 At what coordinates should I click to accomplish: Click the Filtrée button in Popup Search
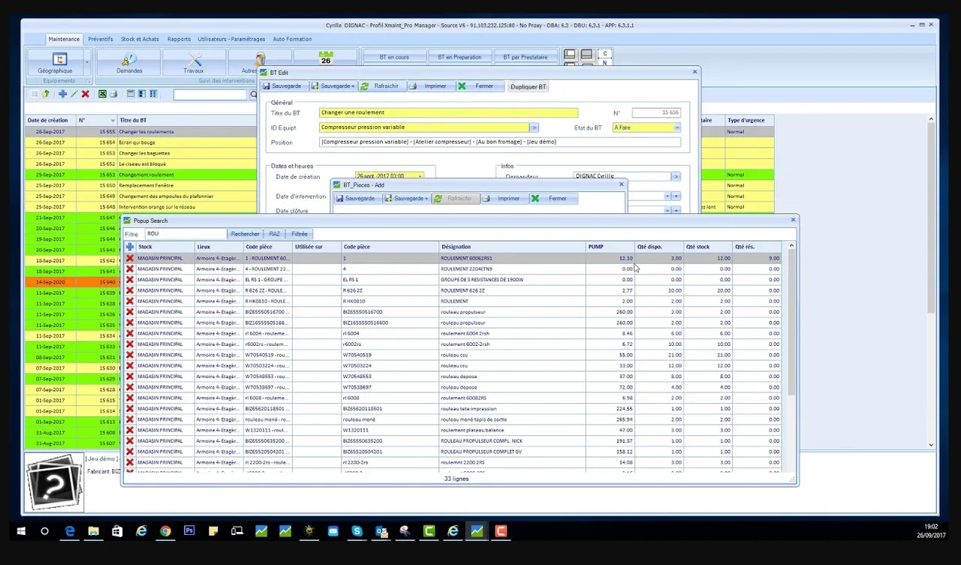(300, 234)
